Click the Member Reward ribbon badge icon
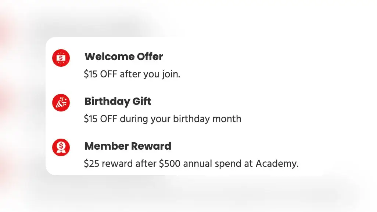 tap(61, 147)
